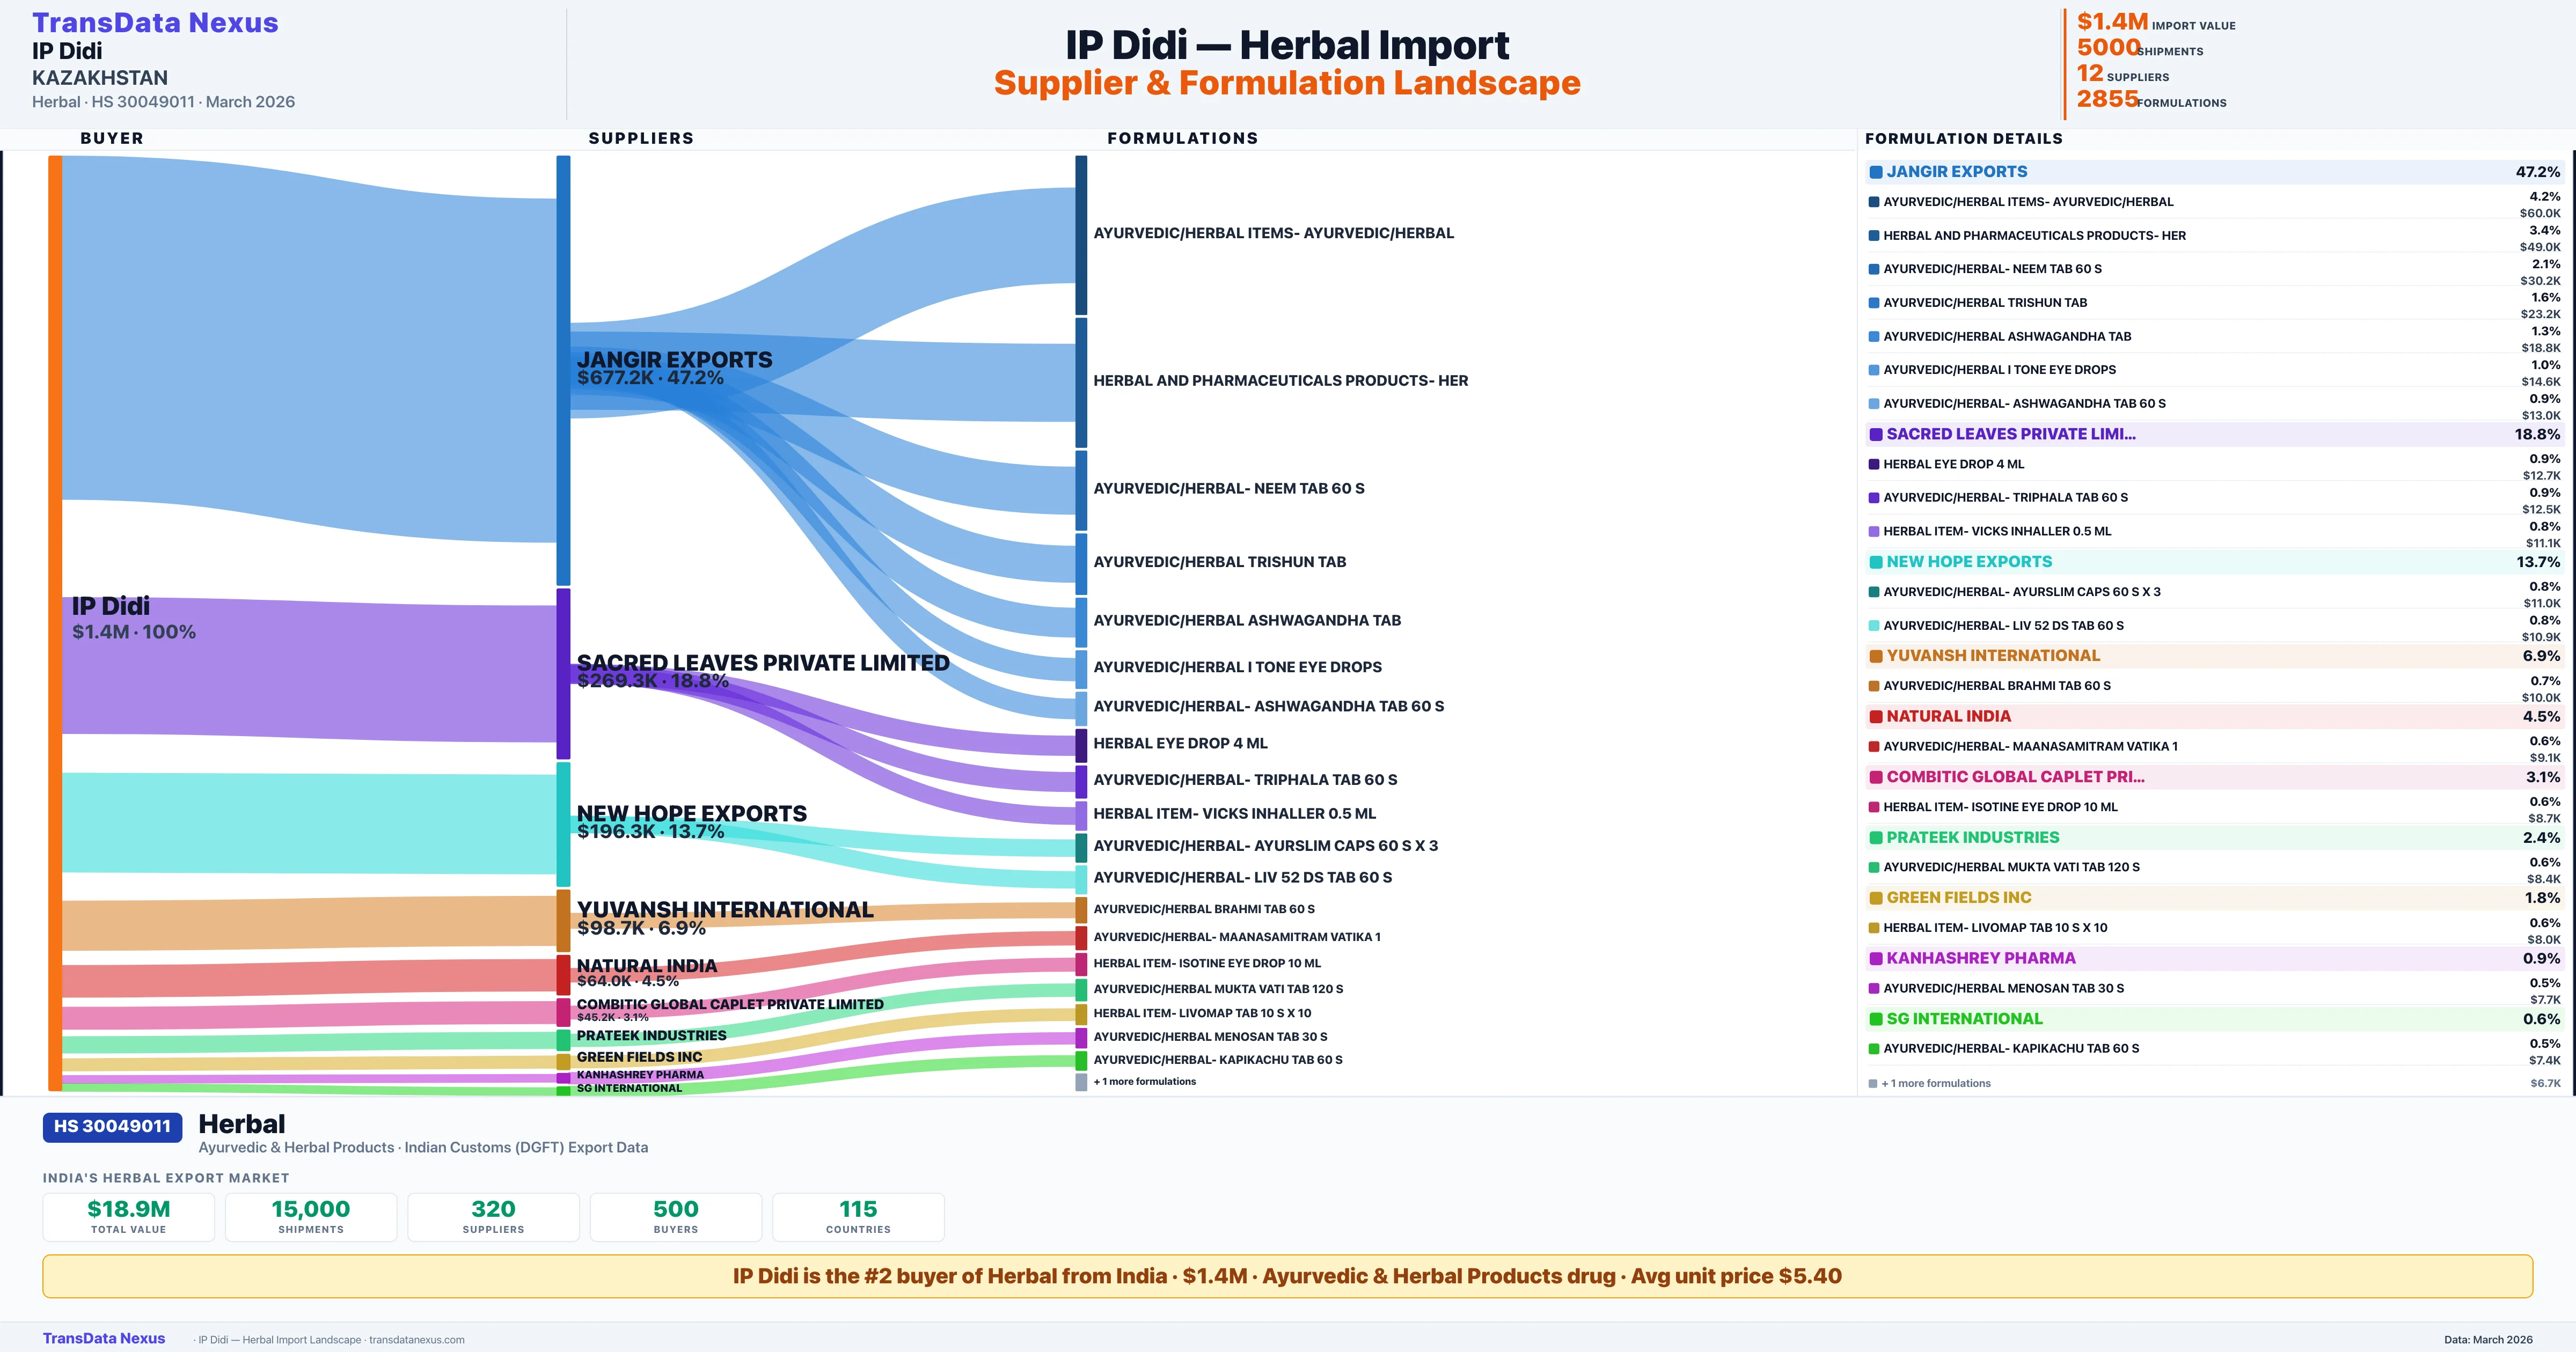Screen dimensions: 2576x1352
Task: Click the 115 Countries stat card
Action: pos(858,1216)
